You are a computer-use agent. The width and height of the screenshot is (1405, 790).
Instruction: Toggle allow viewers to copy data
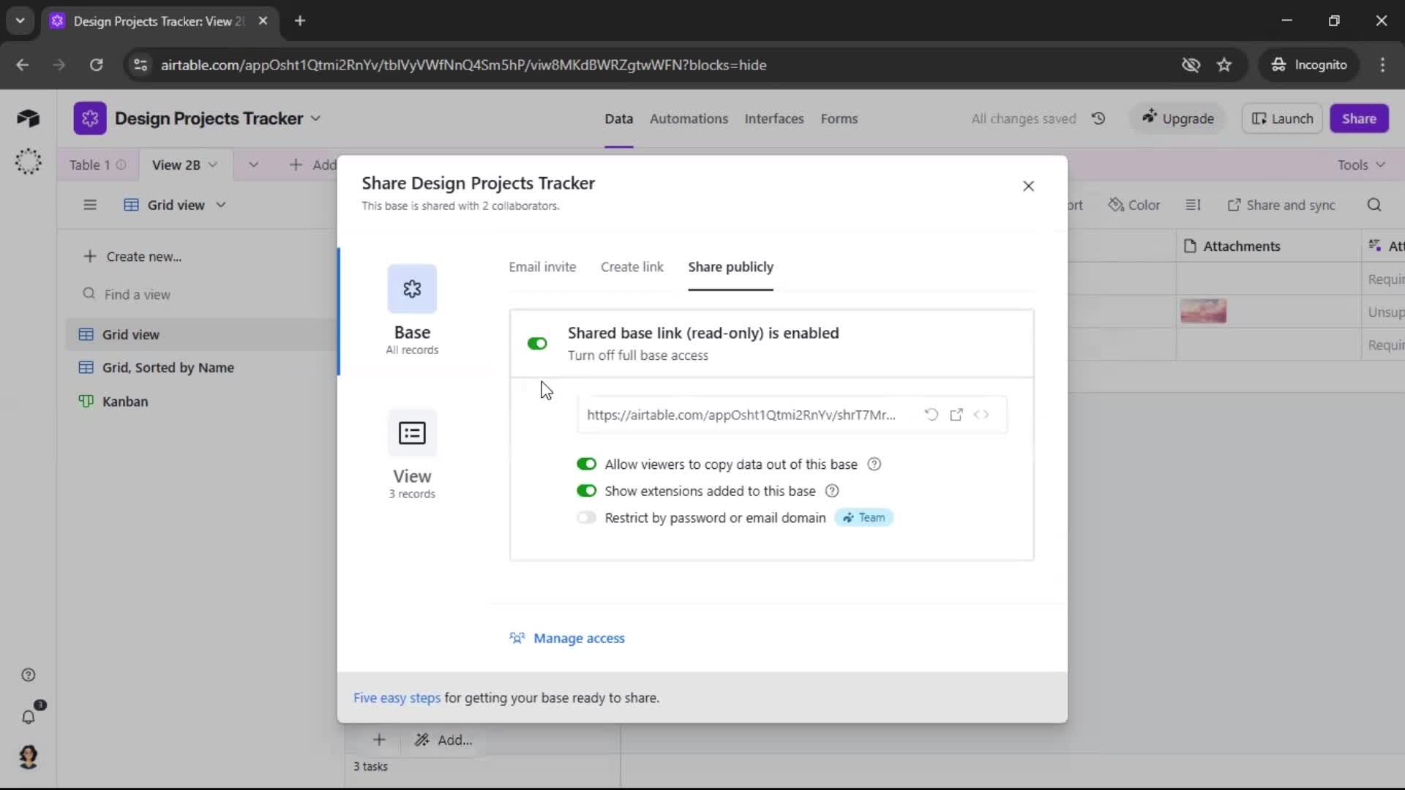pos(586,464)
